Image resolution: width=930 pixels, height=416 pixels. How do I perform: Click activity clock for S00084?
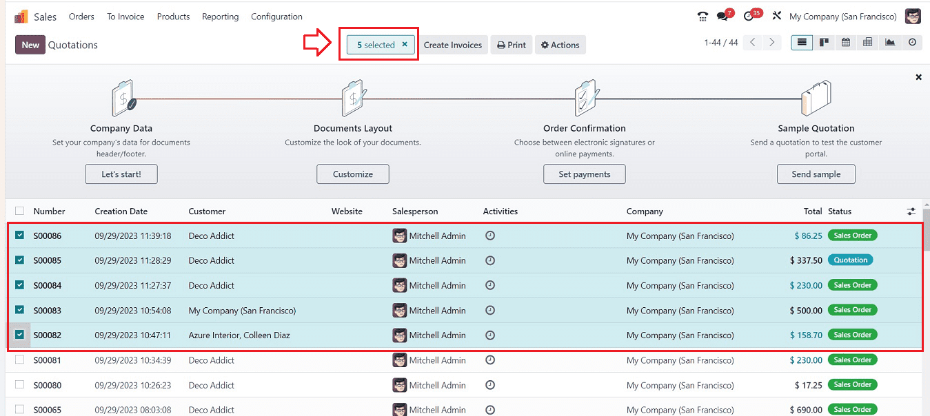pos(490,285)
